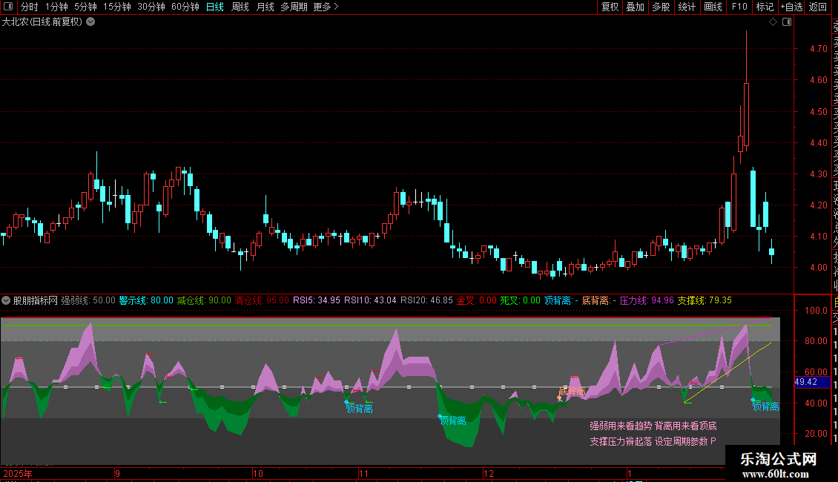Click the 叠加 overlay button
Image resolution: width=838 pixels, height=482 pixels.
[x=636, y=7]
